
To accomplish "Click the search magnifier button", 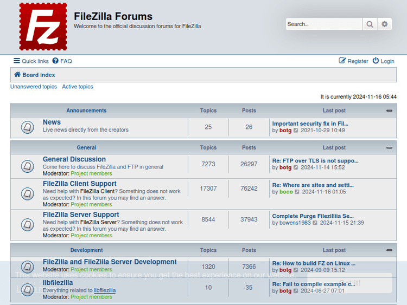I will tap(370, 24).
